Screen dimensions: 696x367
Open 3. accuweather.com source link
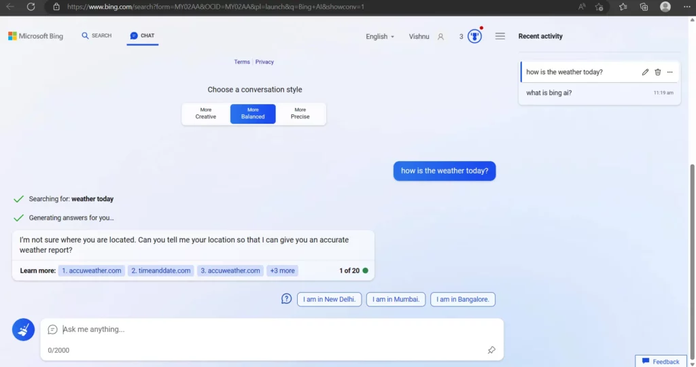pos(230,270)
